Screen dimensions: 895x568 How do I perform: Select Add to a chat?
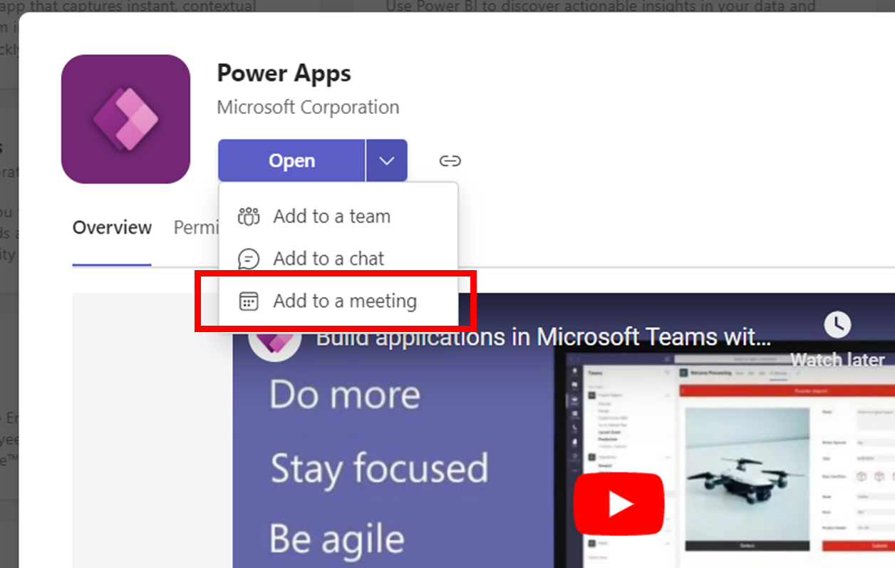(328, 258)
